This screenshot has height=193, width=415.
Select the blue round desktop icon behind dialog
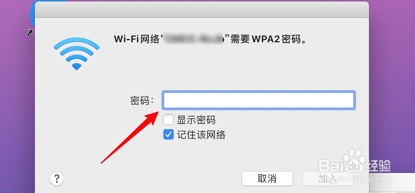(x=32, y=13)
